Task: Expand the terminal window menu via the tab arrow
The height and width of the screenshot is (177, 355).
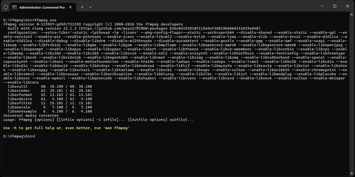Action: pos(90,7)
